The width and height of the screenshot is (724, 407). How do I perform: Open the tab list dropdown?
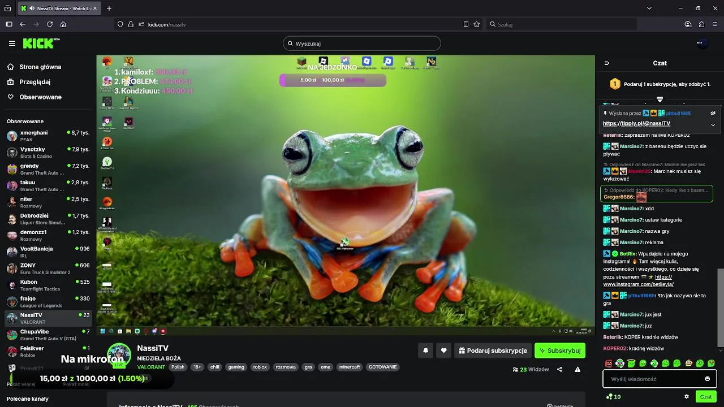649,8
